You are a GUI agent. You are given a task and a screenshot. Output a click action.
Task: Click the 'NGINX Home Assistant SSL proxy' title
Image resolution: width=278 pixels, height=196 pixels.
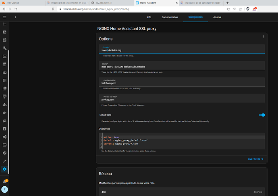coord(127,29)
